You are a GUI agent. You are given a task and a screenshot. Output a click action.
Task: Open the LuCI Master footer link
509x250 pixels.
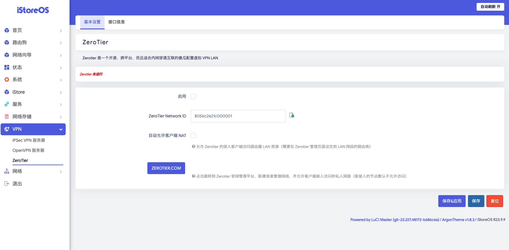pyautogui.click(x=395, y=220)
